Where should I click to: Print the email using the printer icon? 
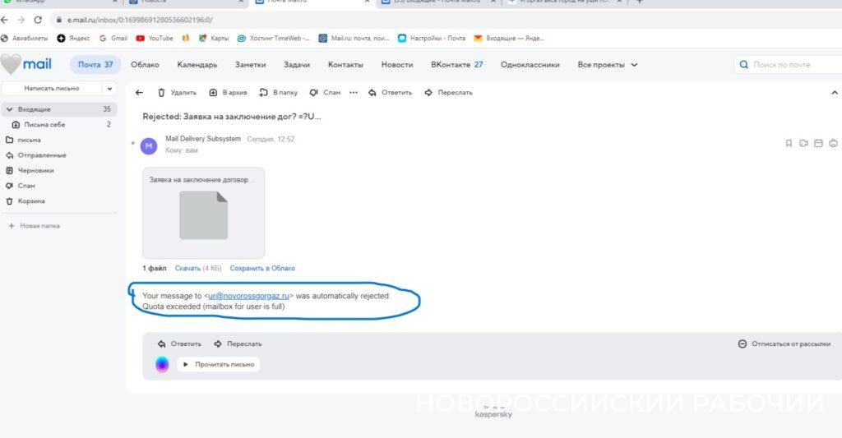(833, 143)
